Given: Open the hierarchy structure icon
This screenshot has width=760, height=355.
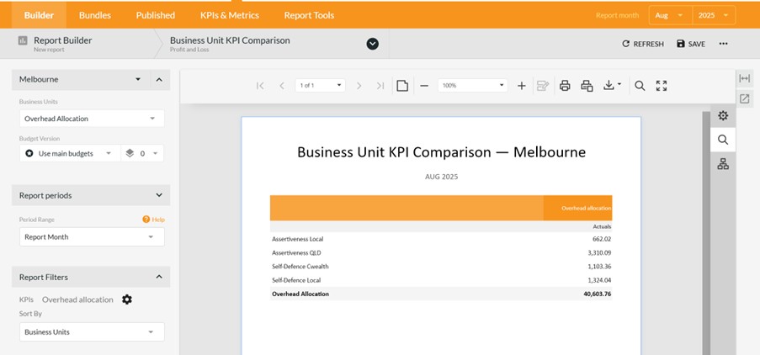Looking at the screenshot, I should [723, 164].
